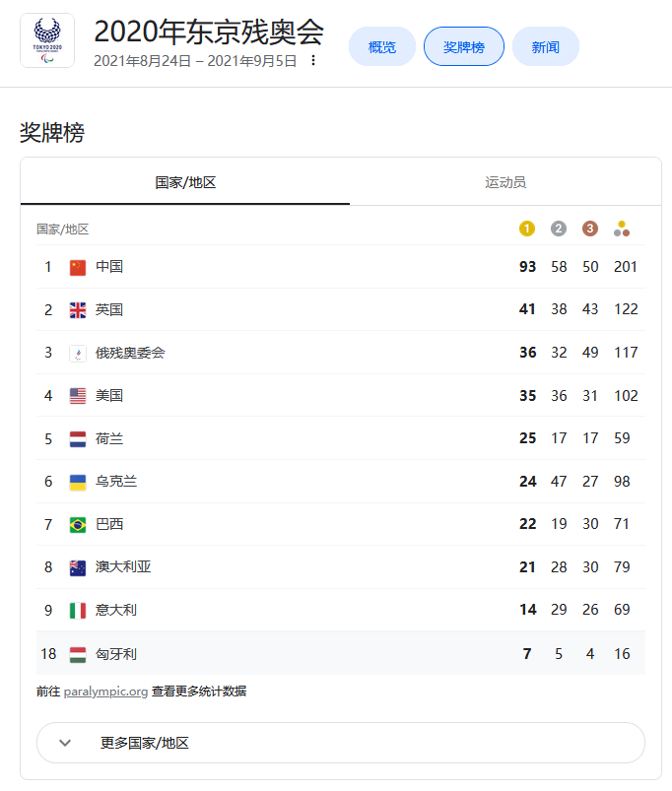Select the 国家/地区 tab
Screen dimensions: 672x791
pos(185,182)
